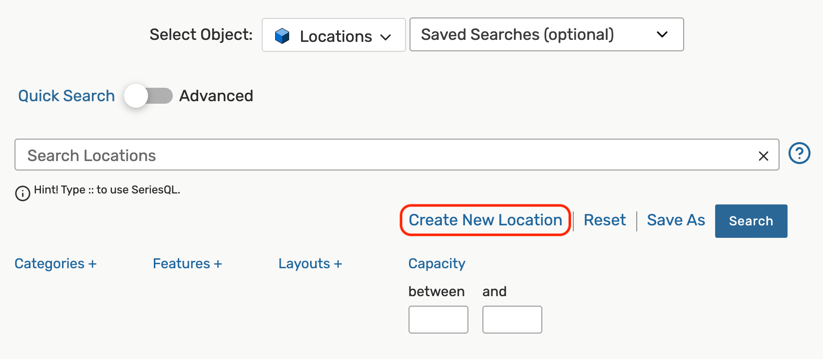Click the help question mark icon
823x359 pixels.
pos(799,153)
